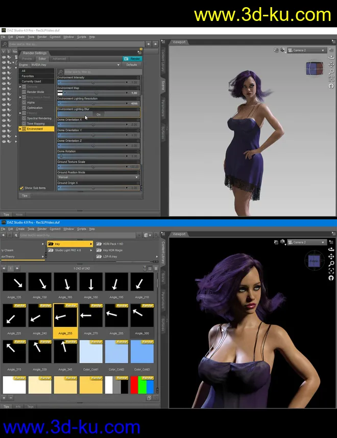
Task: Select the zoom magnifier tool in the black viewport
Action: point(331,263)
